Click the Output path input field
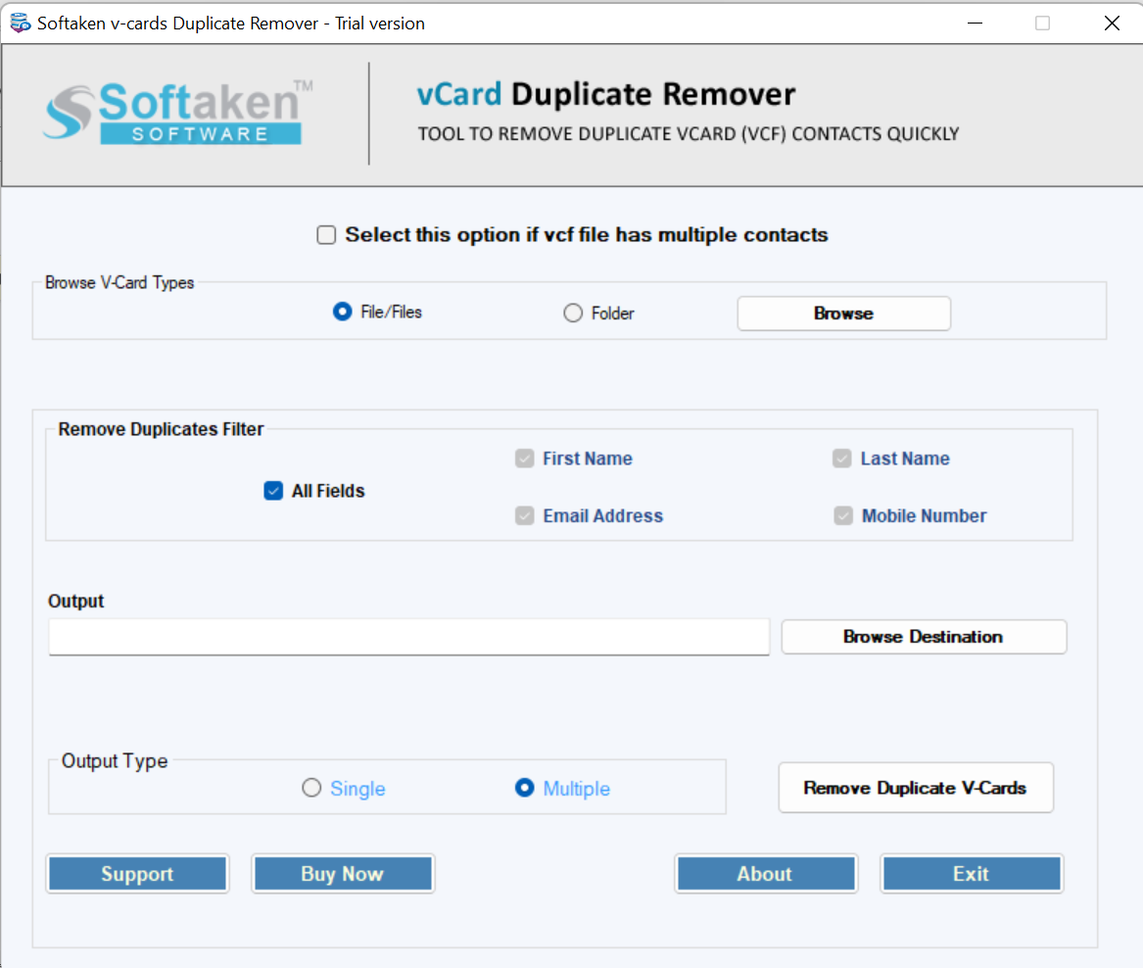The height and width of the screenshot is (968, 1143). point(409,637)
